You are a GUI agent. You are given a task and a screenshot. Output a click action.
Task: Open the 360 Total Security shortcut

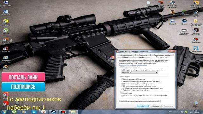6,22
